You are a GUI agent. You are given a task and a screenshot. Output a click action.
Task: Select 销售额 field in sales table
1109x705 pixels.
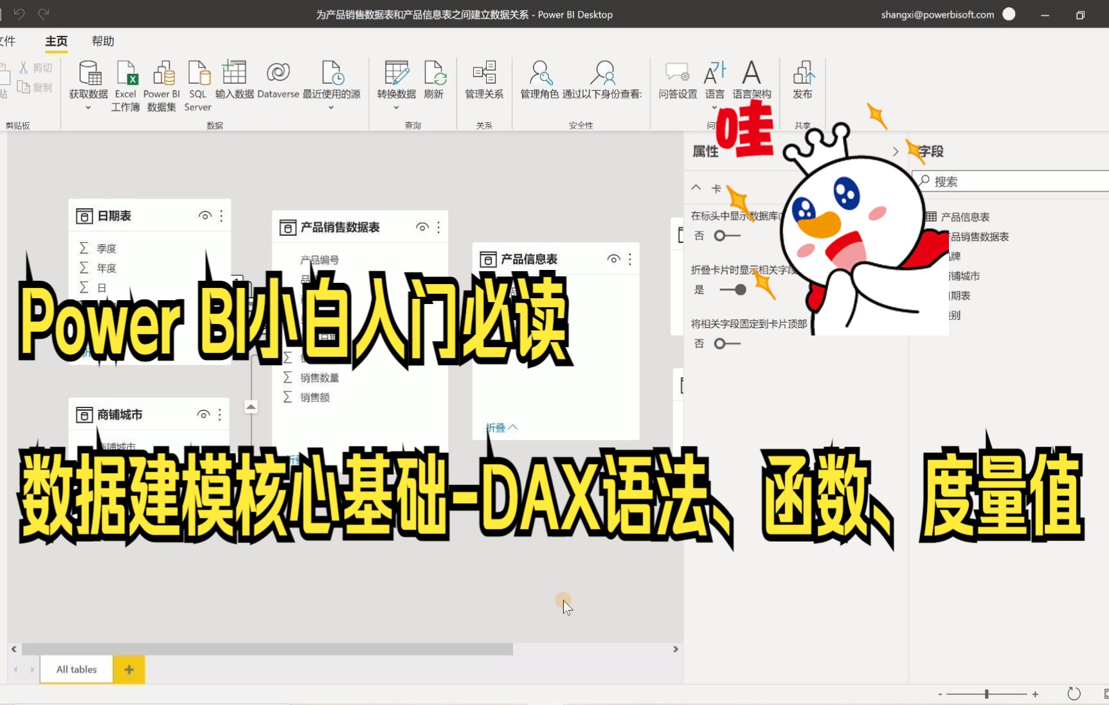click(315, 397)
